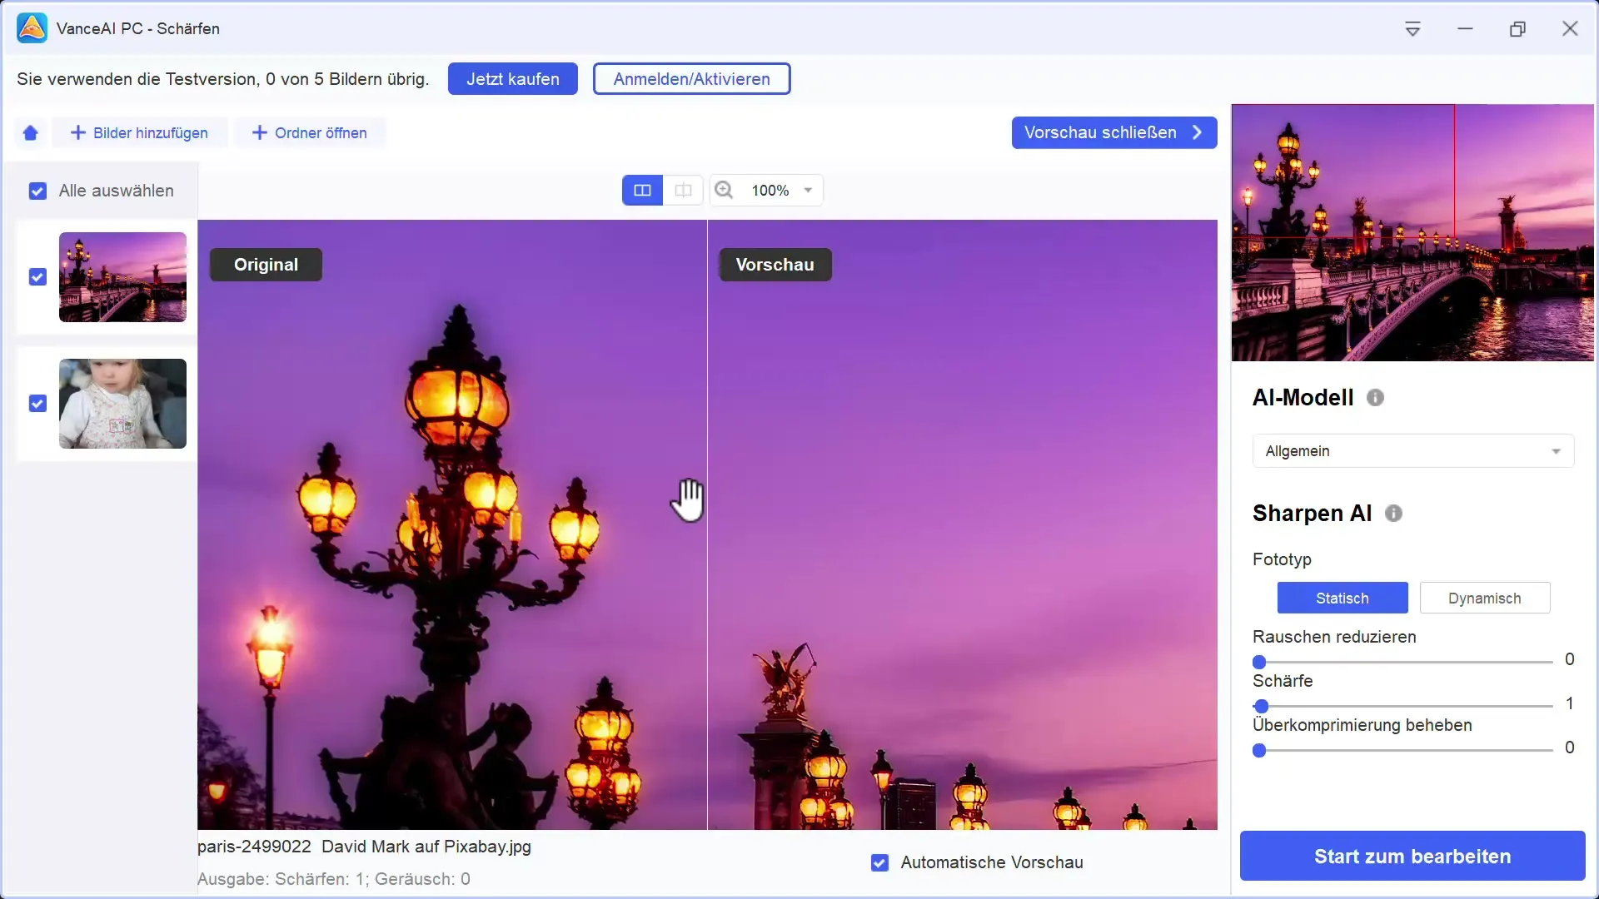The width and height of the screenshot is (1599, 899).
Task: Click the VanceAI app logo icon
Action: pyautogui.click(x=32, y=28)
